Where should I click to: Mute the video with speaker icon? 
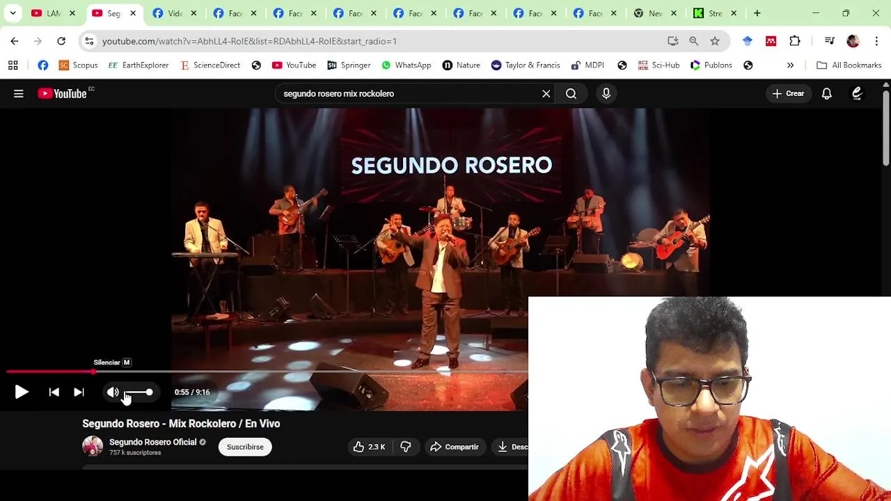[113, 392]
